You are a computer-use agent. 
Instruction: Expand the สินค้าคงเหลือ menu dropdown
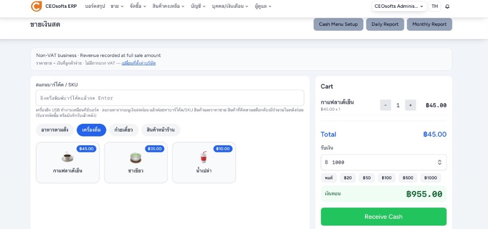pos(168,6)
